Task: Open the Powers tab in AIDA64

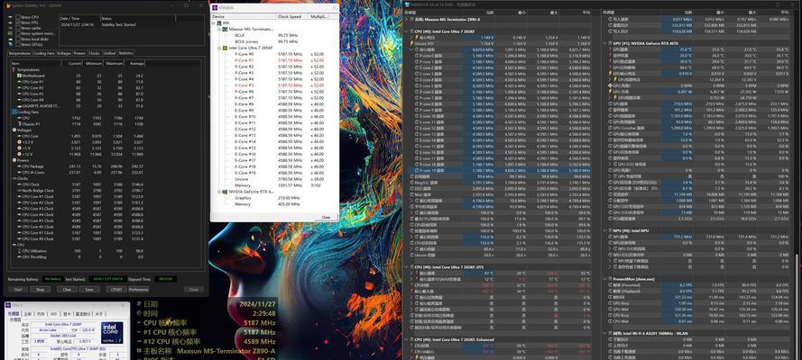Action: click(79, 53)
